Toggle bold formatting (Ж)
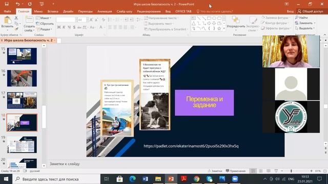 pos(59,27)
